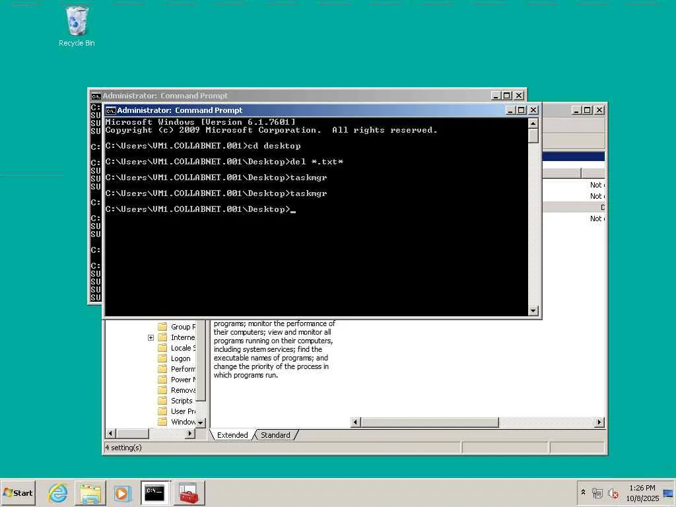Click Command Prompt scrollbar down arrow
Viewport: 676px width, 507px height.
click(x=533, y=311)
